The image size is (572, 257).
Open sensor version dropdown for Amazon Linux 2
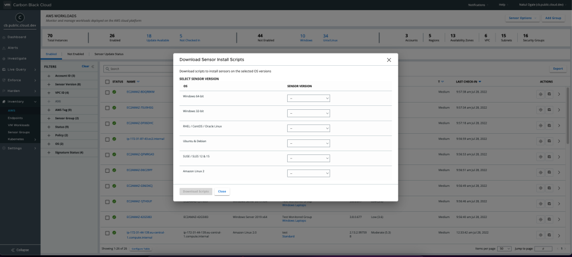[308, 173]
